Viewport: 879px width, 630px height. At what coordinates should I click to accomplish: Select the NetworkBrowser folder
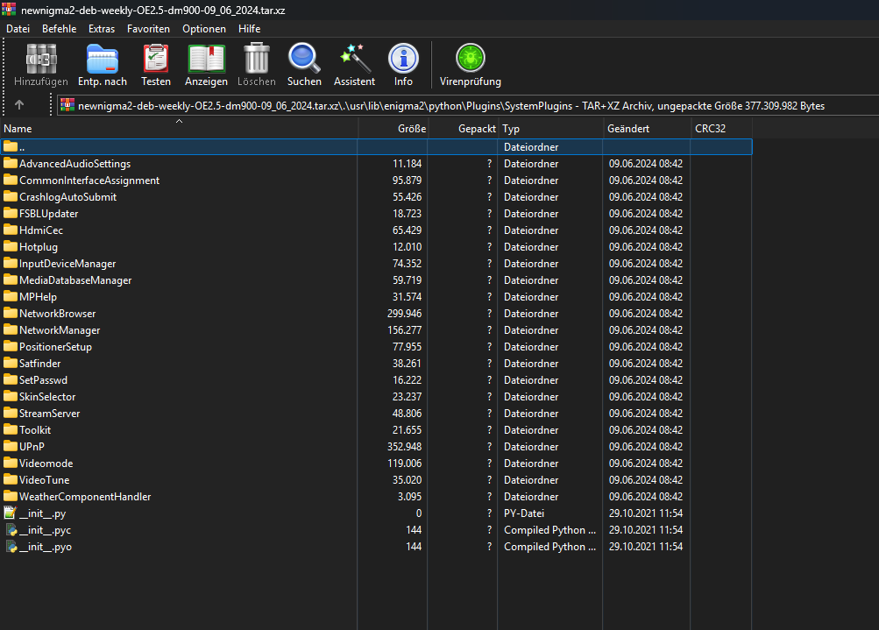[57, 314]
